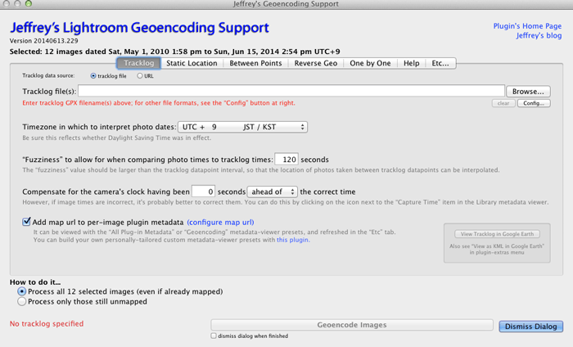Open the UTC + 9 timezone dropdown
This screenshot has height=347, width=573.
pos(242,127)
